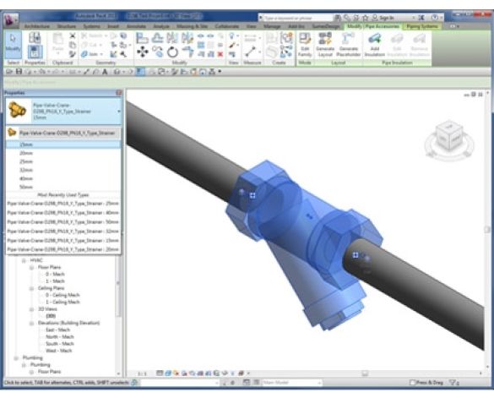Click Generate Layout
This screenshot has height=398, width=494.
pos(325,45)
